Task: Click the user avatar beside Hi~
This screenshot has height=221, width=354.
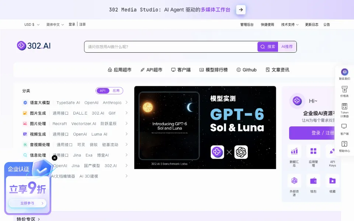Action: (297, 101)
